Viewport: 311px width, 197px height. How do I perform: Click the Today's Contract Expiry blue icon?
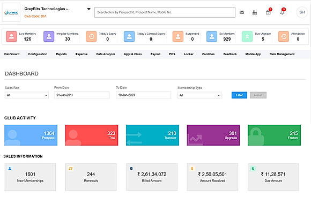(129, 36)
